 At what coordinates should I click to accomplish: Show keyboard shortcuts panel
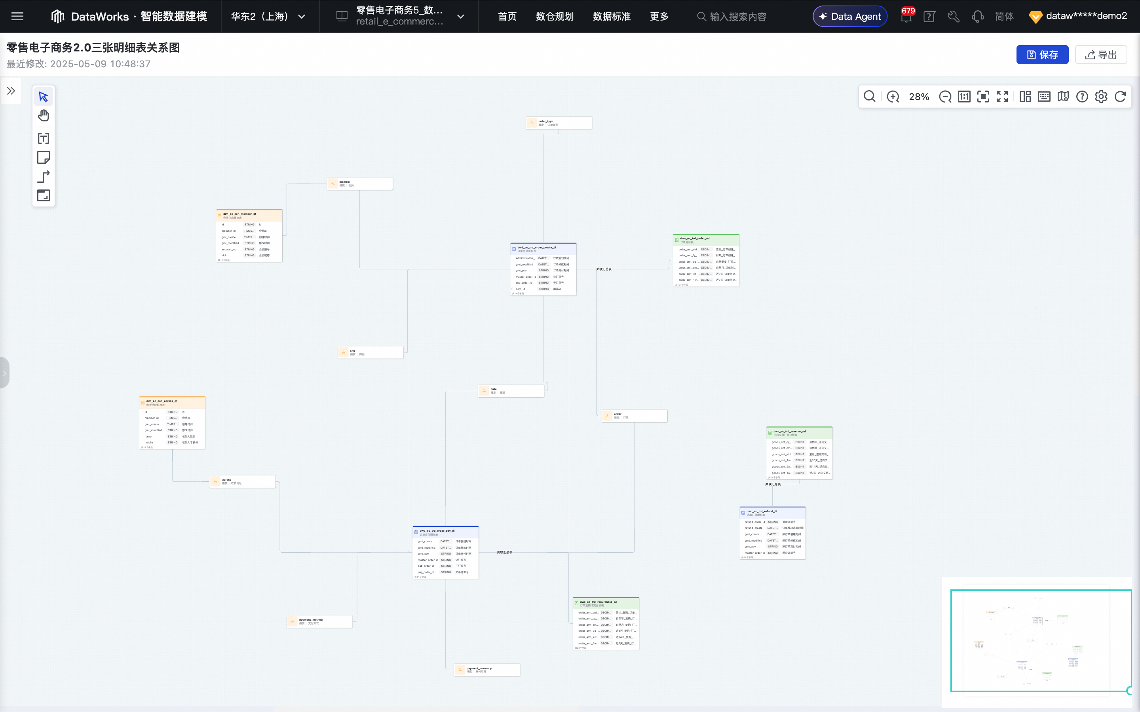coord(1044,97)
